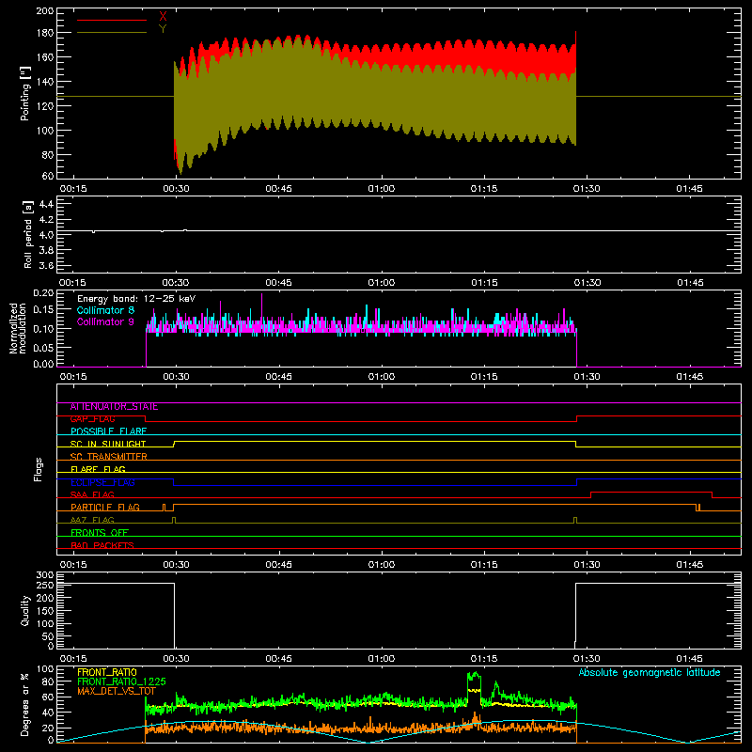This screenshot has height=752, width=752.
Task: Click the 'Roll period [s]' axis title
Action: [x=28, y=234]
